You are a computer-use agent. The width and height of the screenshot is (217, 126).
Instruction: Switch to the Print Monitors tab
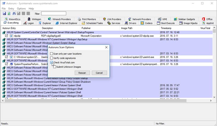coord(87,19)
